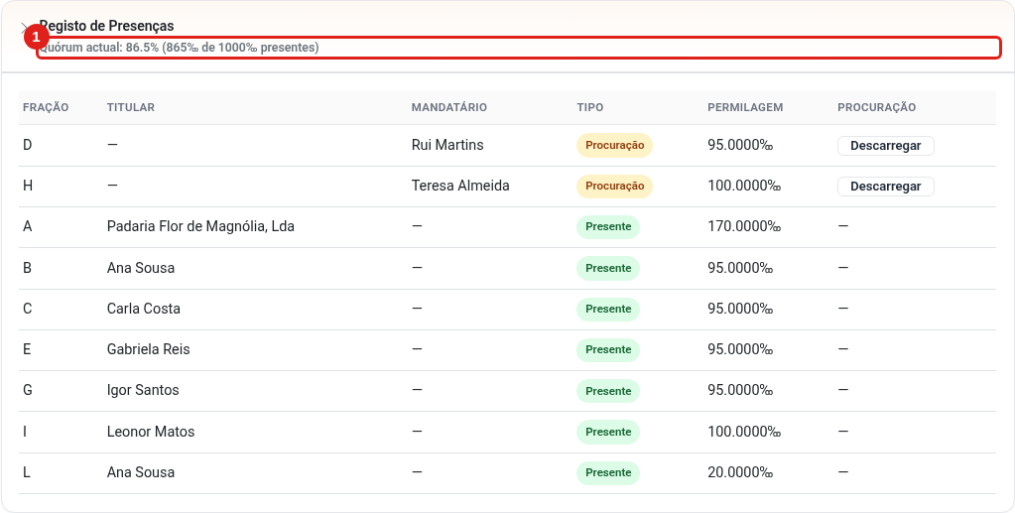
Task: Select the Procuração badge in Teresa Almeida row
Action: (x=614, y=186)
